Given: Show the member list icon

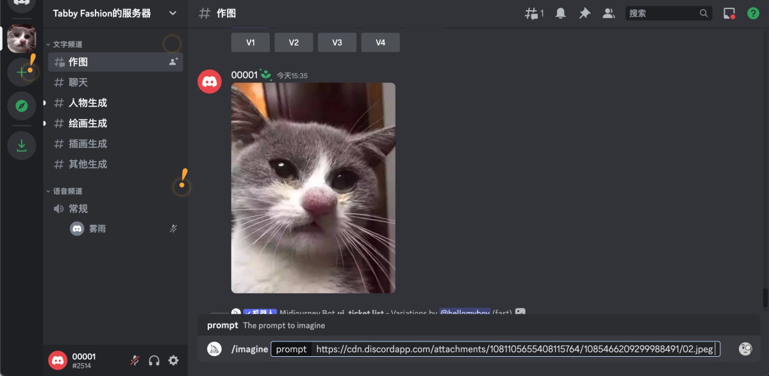Looking at the screenshot, I should [608, 13].
